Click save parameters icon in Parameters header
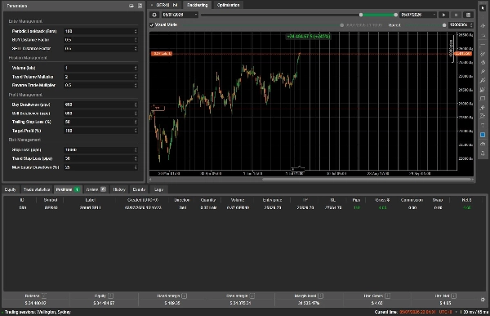The image size is (490, 316). coord(140,6)
